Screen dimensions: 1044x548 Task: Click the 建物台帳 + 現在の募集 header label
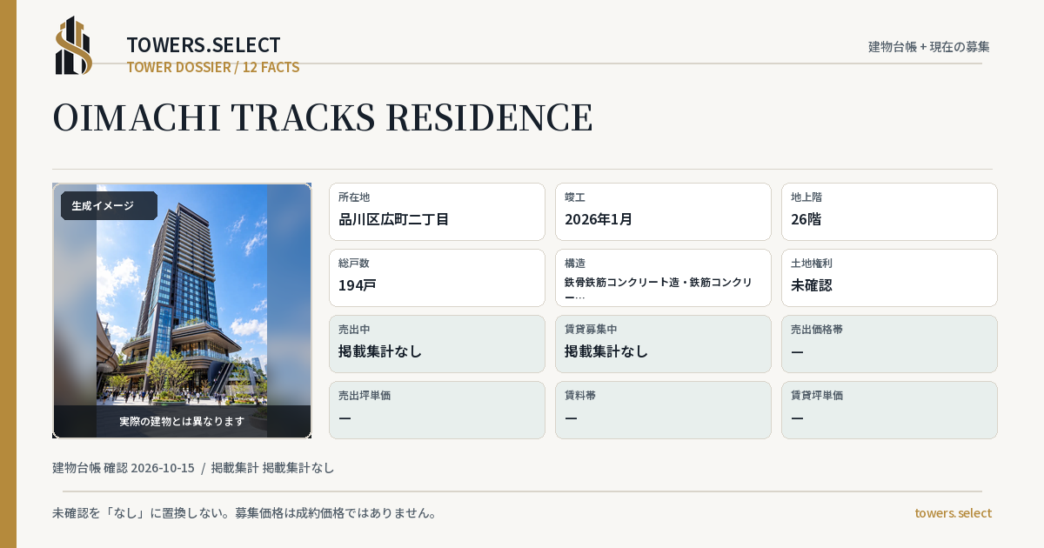929,46
